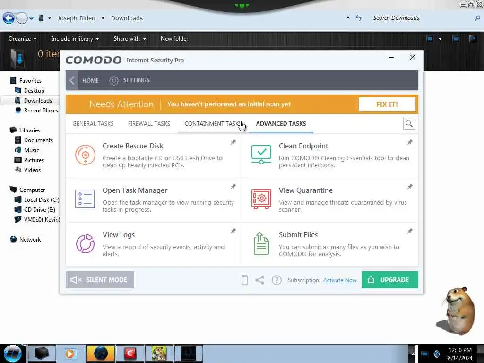Open address bar history dropdown
This screenshot has width=484, height=363.
tap(348, 18)
